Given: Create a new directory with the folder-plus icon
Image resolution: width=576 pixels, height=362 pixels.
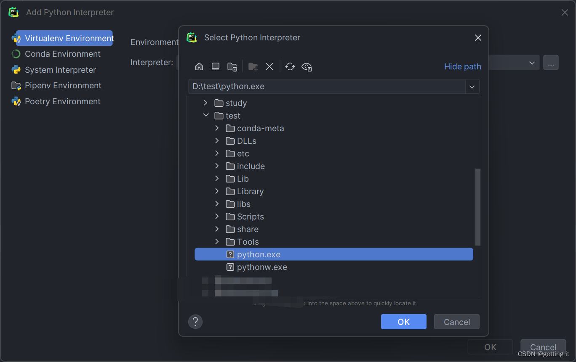Looking at the screenshot, I should [253, 66].
